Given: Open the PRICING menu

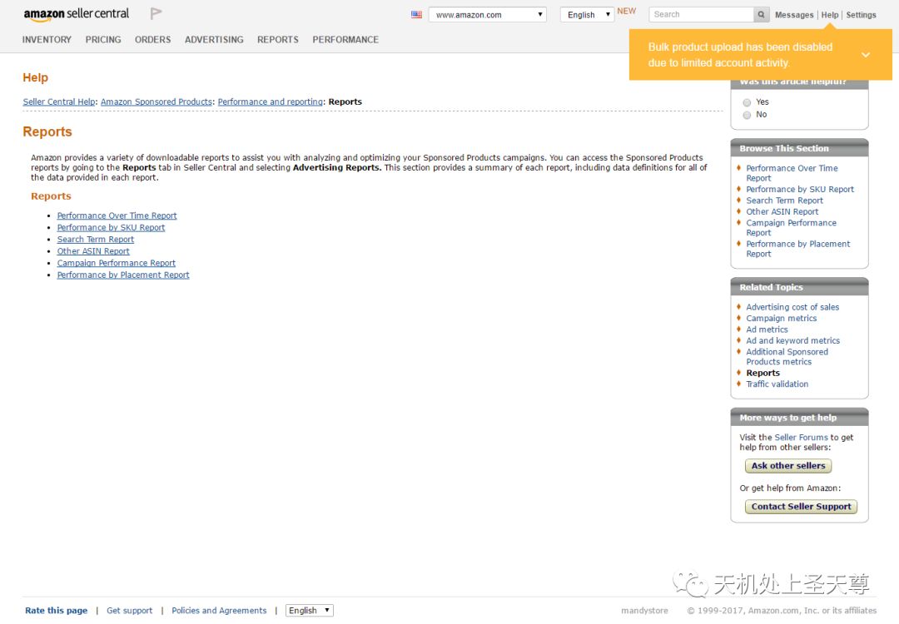Looking at the screenshot, I should point(103,40).
